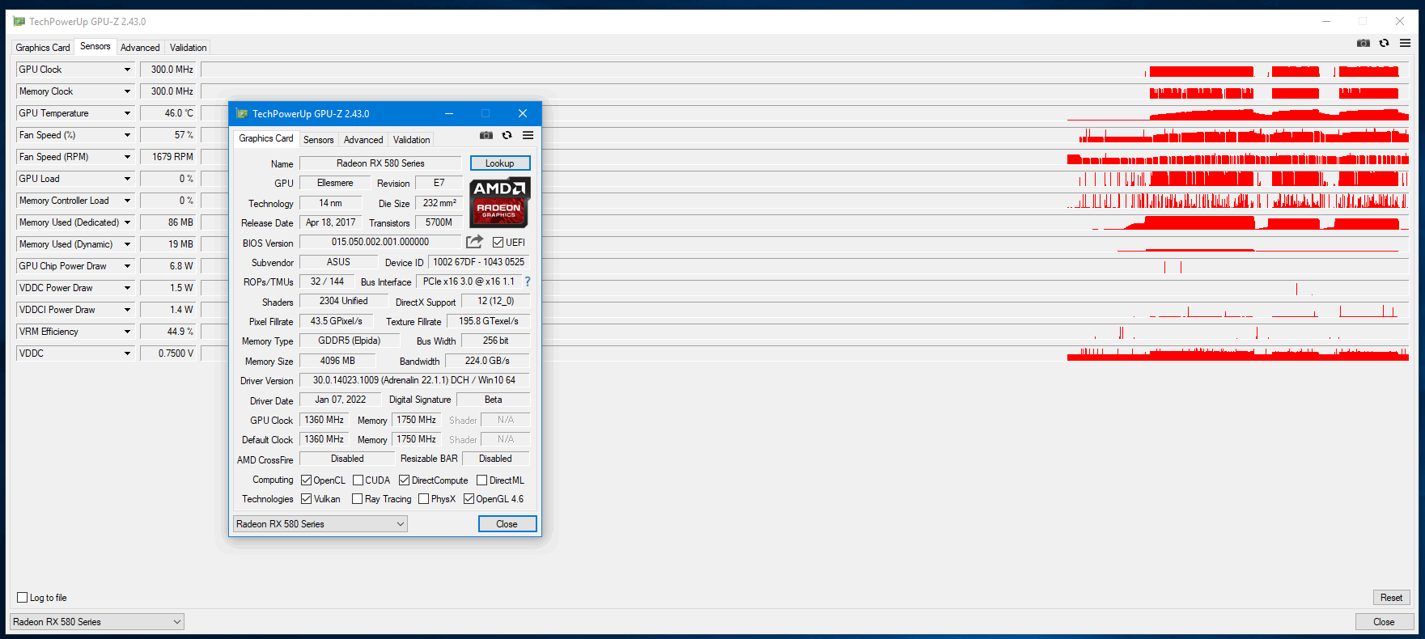Click the BIOS export share icon

(x=475, y=242)
